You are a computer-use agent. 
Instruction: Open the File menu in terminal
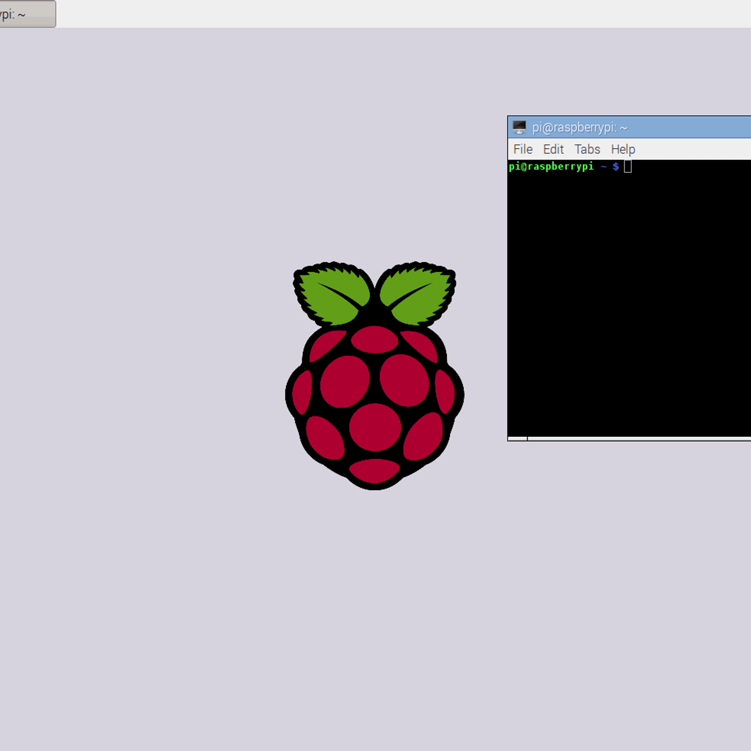coord(522,149)
